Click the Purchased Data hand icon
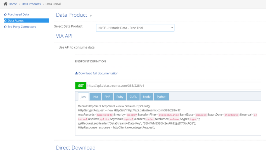The image size is (266, 156). pos(5,14)
